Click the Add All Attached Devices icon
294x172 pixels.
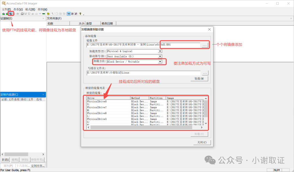coord(7,14)
